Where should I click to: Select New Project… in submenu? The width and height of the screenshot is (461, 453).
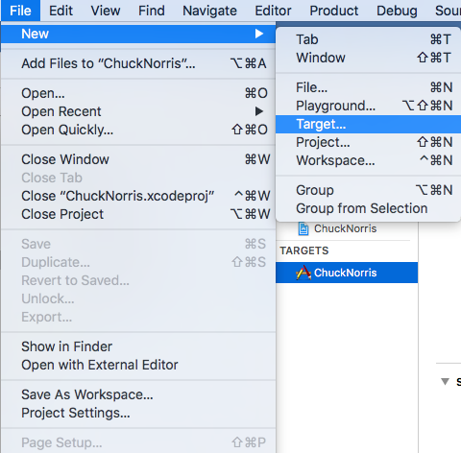(x=368, y=142)
